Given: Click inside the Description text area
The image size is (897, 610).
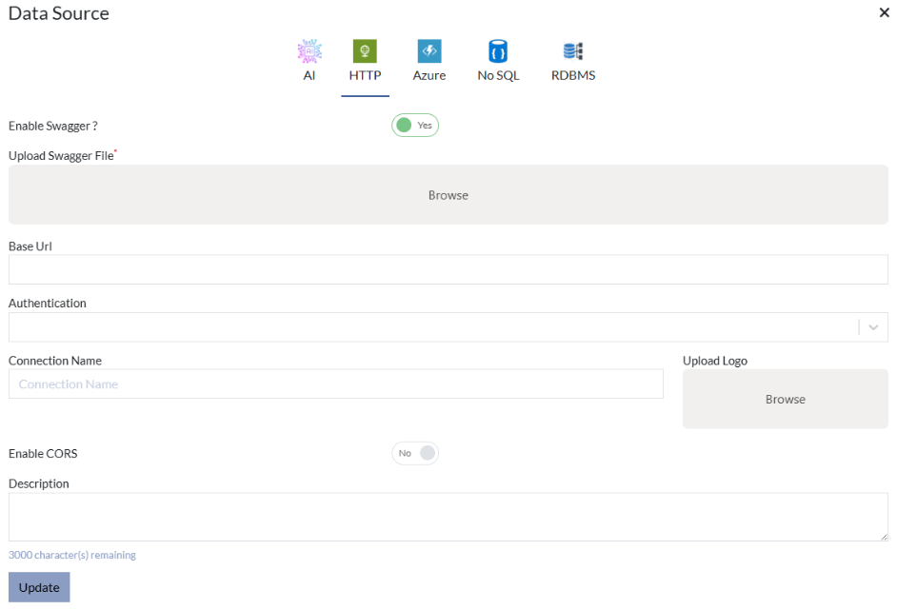Looking at the screenshot, I should (448, 517).
